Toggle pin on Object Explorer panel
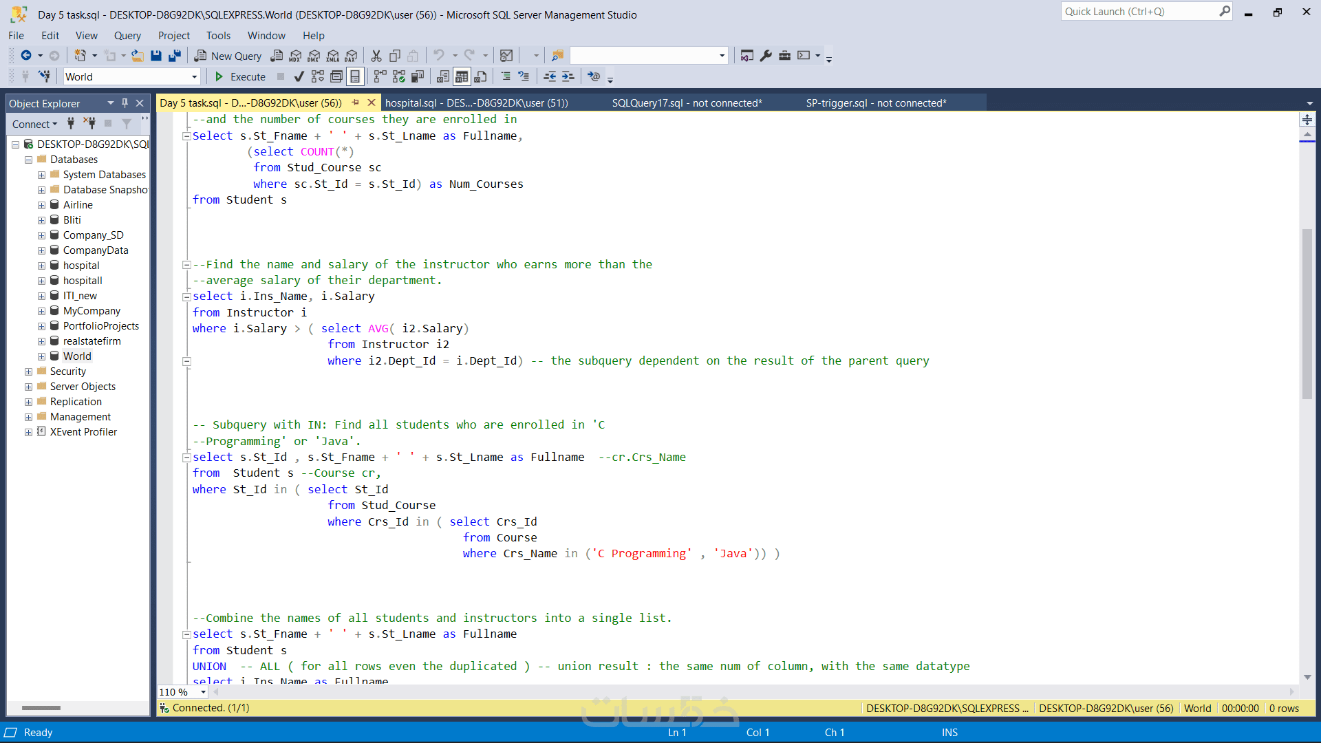The height and width of the screenshot is (743, 1321). (125, 103)
